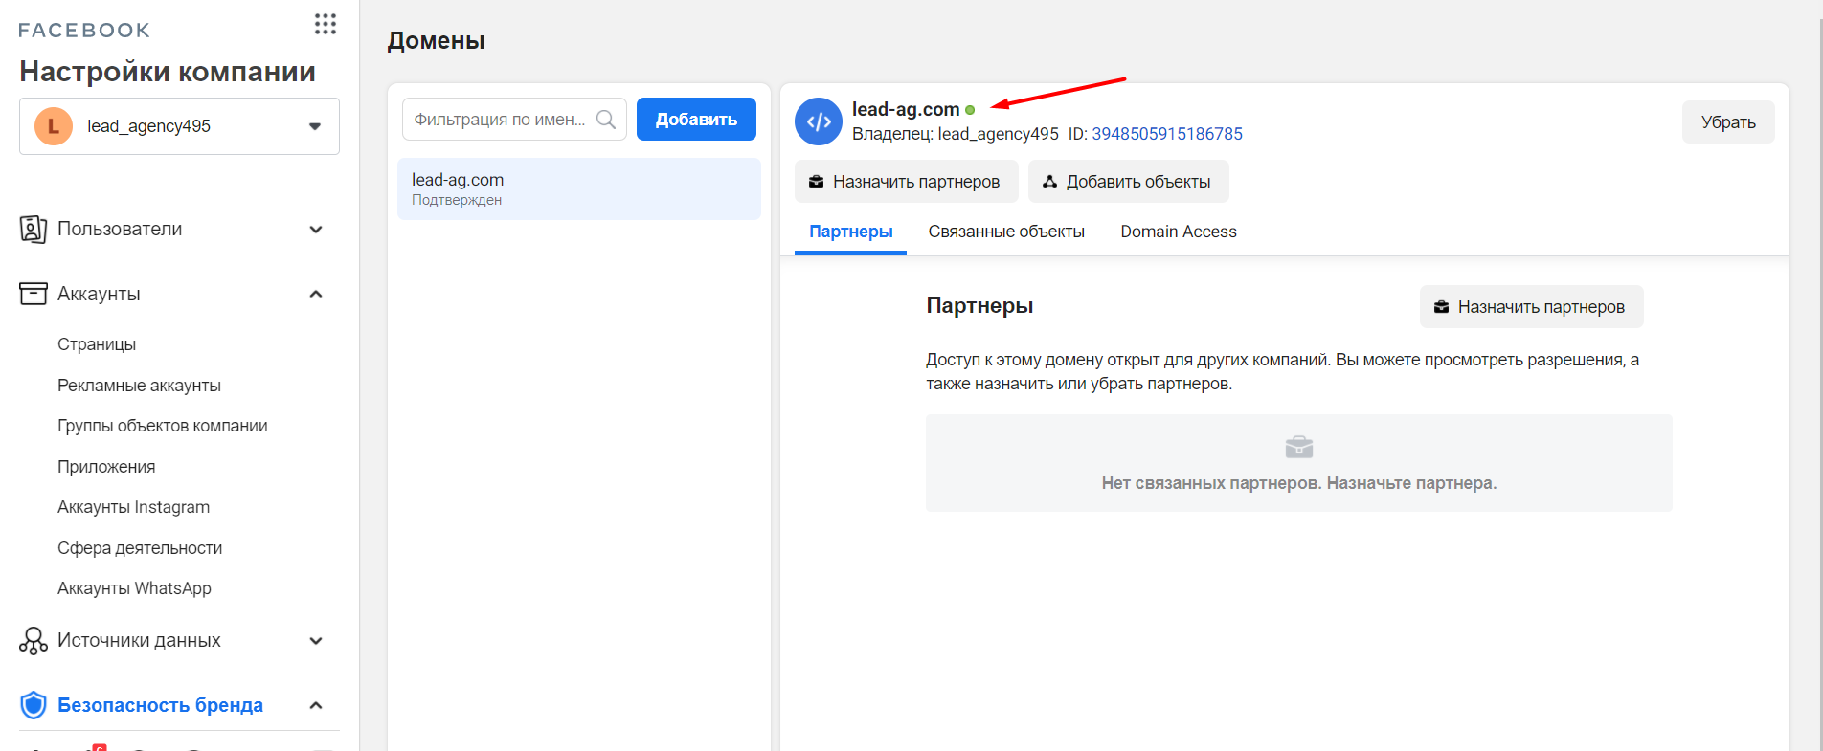The image size is (1823, 751).
Task: Click the Домены page heading
Action: (x=436, y=41)
